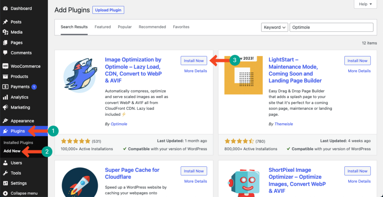Open the WooCommerce menu item

click(24, 66)
